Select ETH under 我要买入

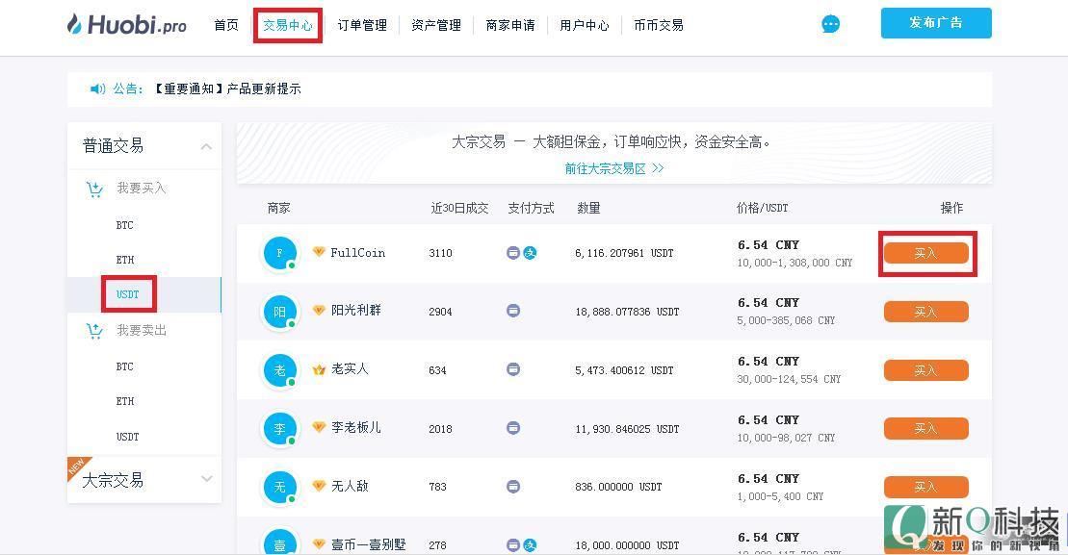(x=124, y=260)
